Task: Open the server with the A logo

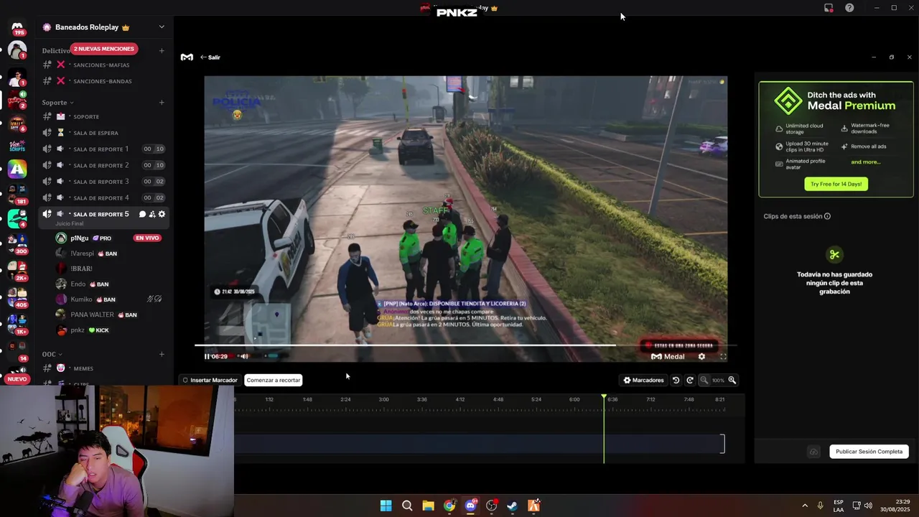Action: [17, 169]
